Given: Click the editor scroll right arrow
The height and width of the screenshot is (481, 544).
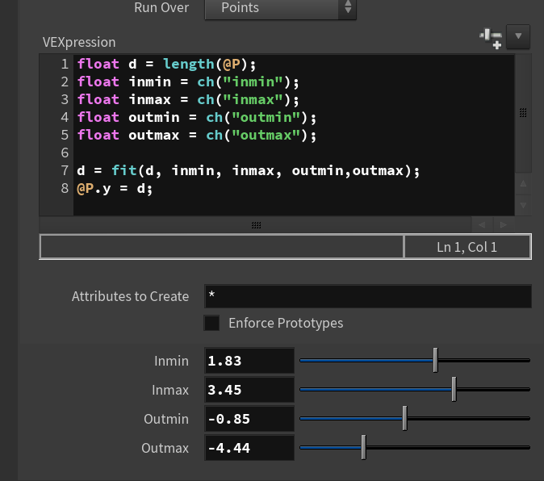Looking at the screenshot, I should pyautogui.click(x=504, y=225).
